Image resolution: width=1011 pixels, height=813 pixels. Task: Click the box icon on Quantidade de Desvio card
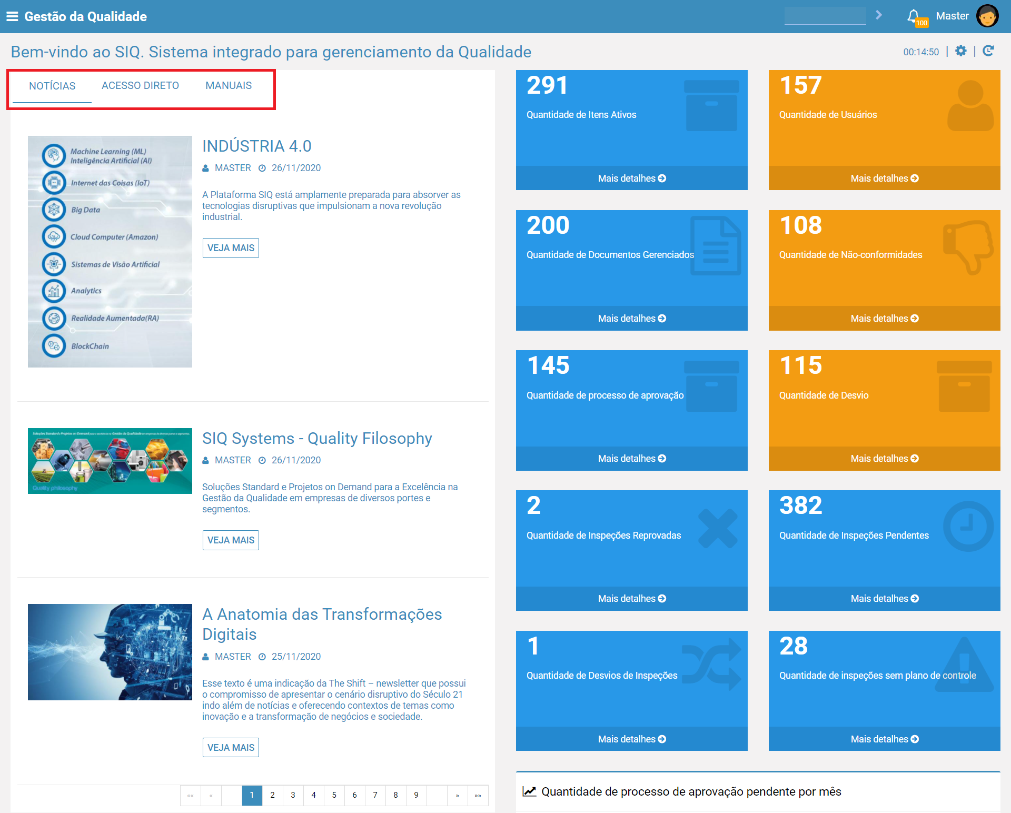coord(964,386)
